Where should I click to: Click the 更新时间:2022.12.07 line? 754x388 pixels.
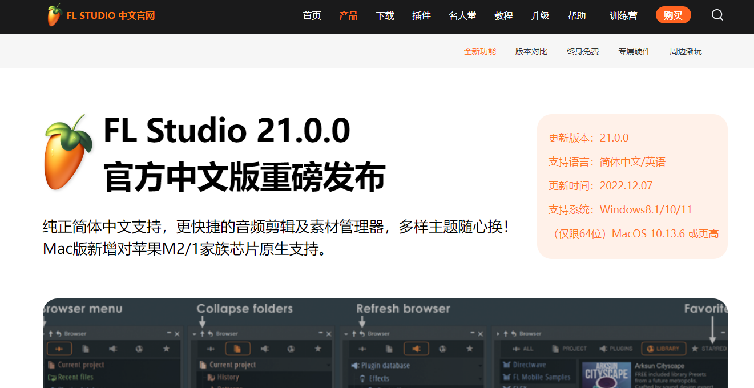click(x=600, y=185)
